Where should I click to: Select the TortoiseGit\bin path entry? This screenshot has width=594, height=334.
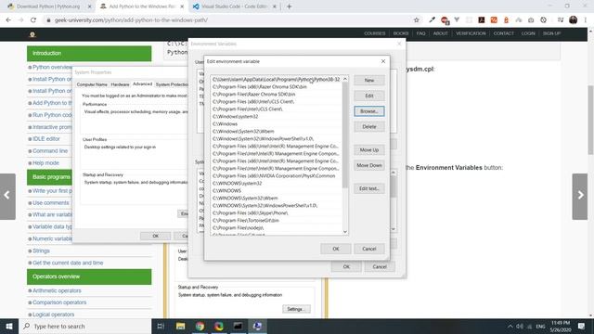[277, 221]
